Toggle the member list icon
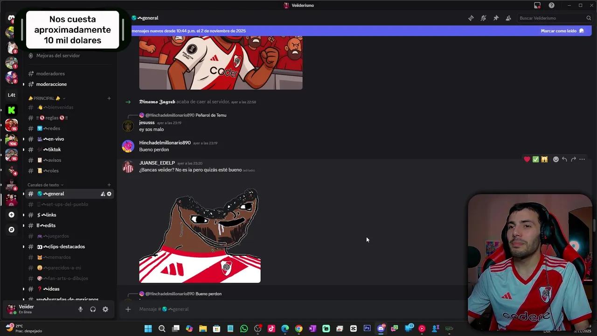Image resolution: width=597 pixels, height=336 pixels. (508, 18)
